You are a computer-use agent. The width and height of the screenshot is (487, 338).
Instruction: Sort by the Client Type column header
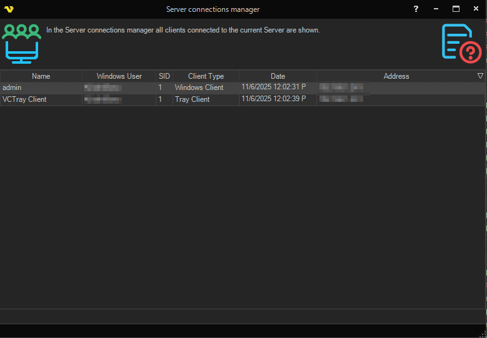click(x=206, y=76)
